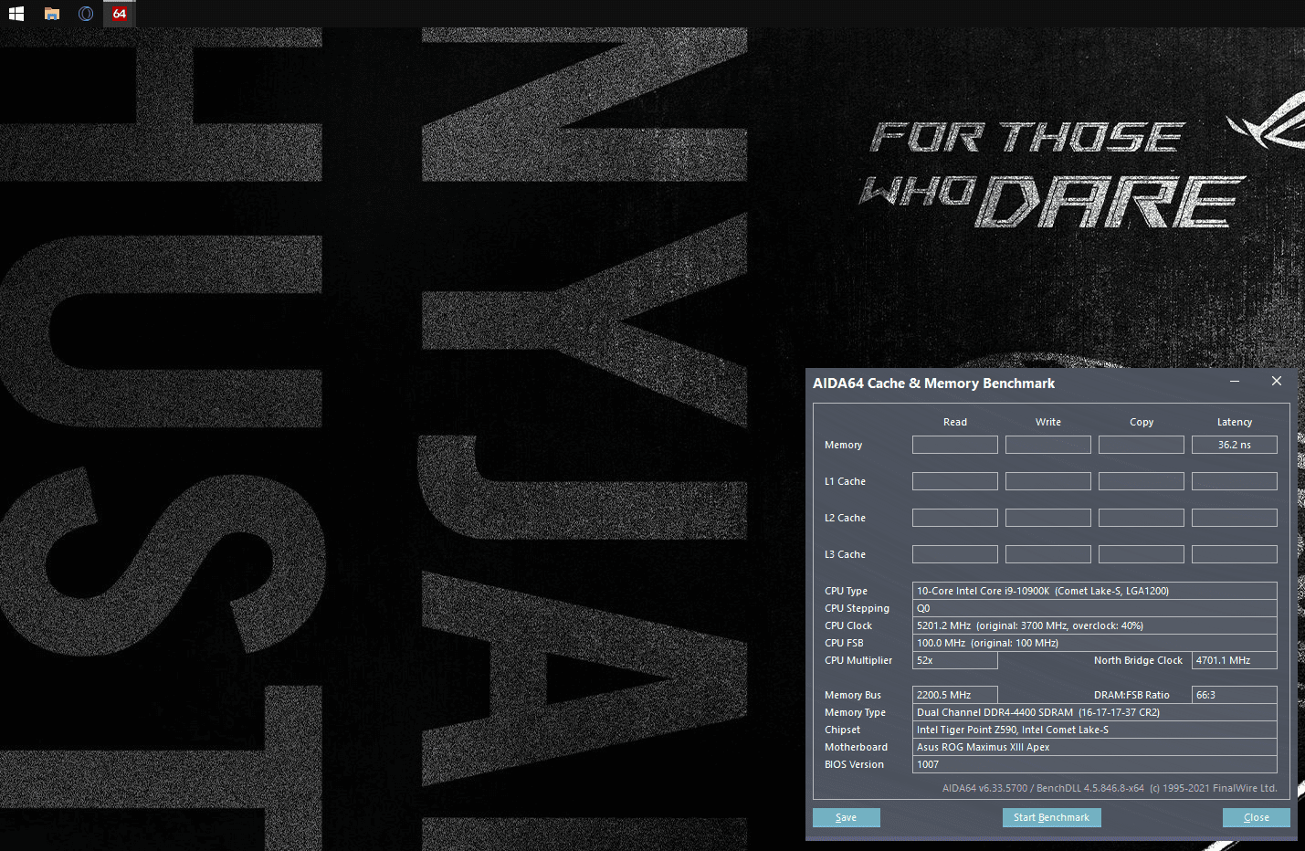Click the CPU FSB value 100.0 MHz
Screen dimensions: 1305x851
tap(1095, 643)
